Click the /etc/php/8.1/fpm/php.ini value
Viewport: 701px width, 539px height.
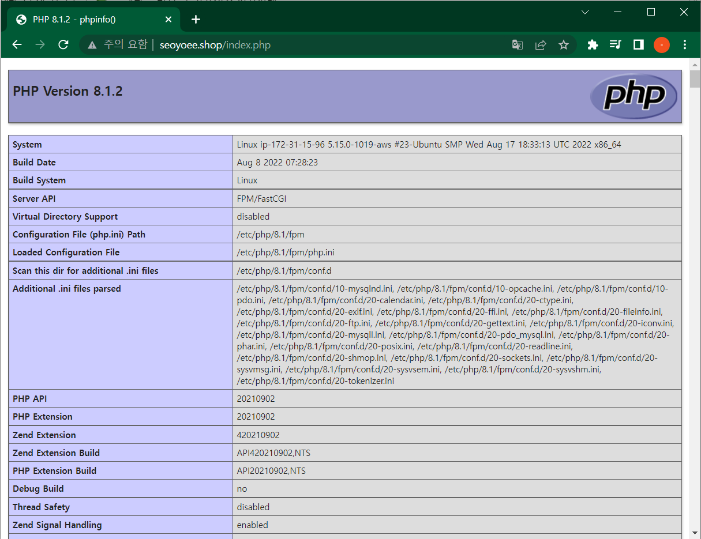(x=286, y=252)
